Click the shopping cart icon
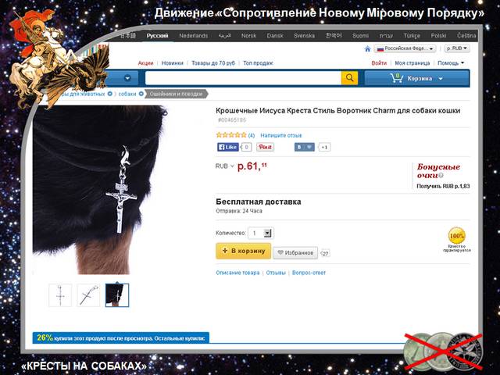The height and width of the screenshot is (375, 500). [x=396, y=78]
